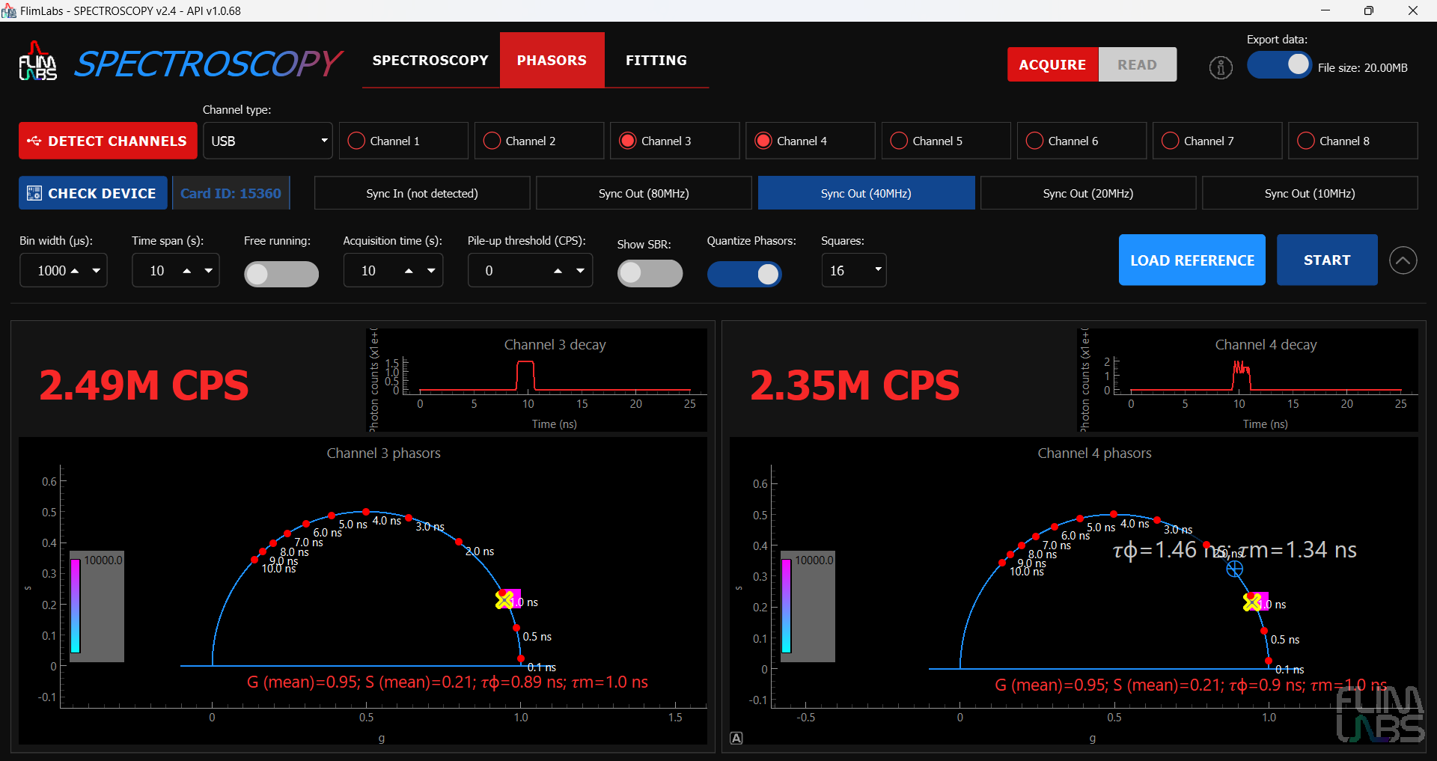The height and width of the screenshot is (761, 1437).
Task: Click Channel 3 phasors color bar gradient
Action: point(76,605)
